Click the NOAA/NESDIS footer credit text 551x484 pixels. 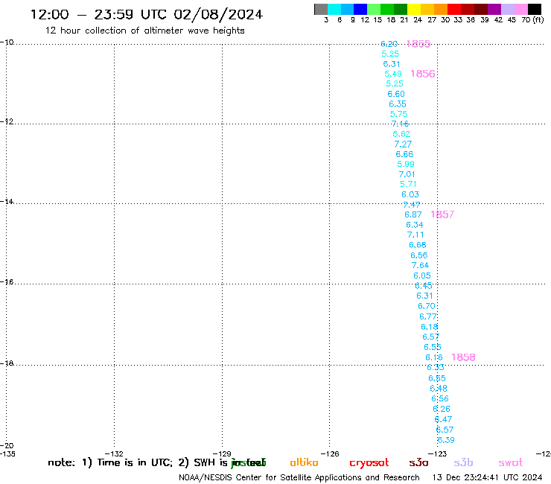pos(299,478)
